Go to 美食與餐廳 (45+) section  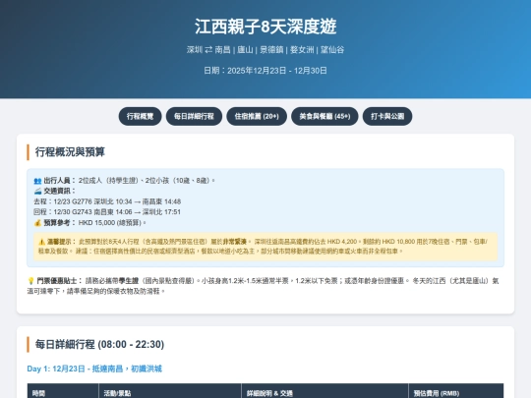click(x=324, y=116)
